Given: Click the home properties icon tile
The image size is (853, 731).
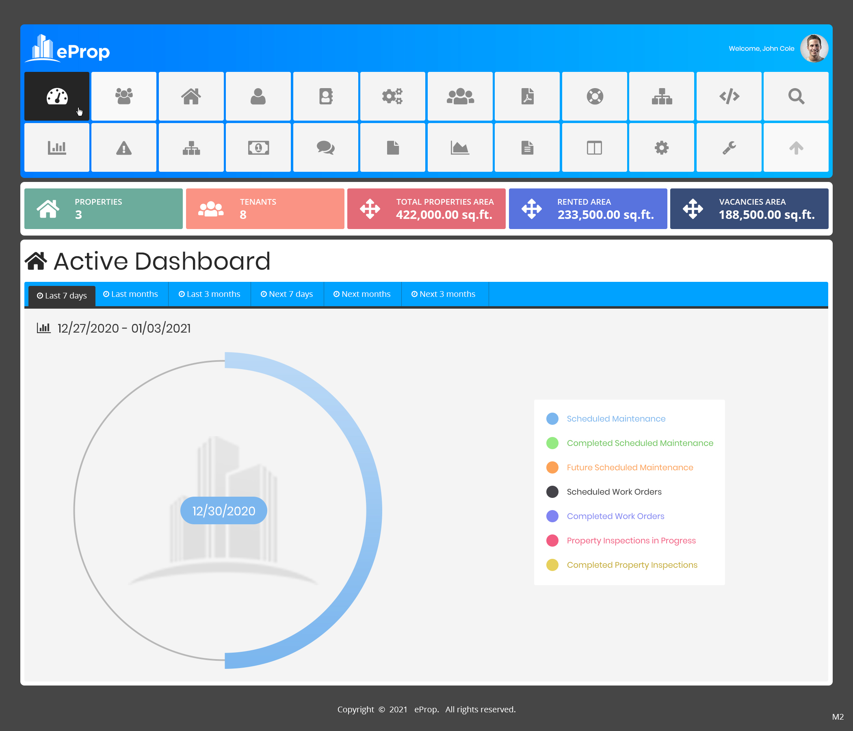Looking at the screenshot, I should click(191, 96).
